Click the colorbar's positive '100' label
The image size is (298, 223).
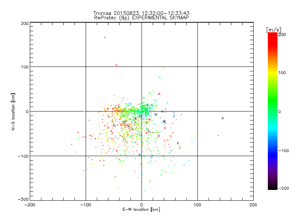coord(282,72)
